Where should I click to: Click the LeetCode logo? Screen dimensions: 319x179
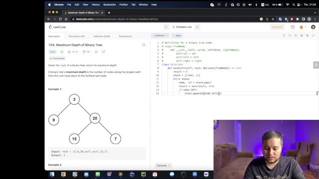click(57, 27)
